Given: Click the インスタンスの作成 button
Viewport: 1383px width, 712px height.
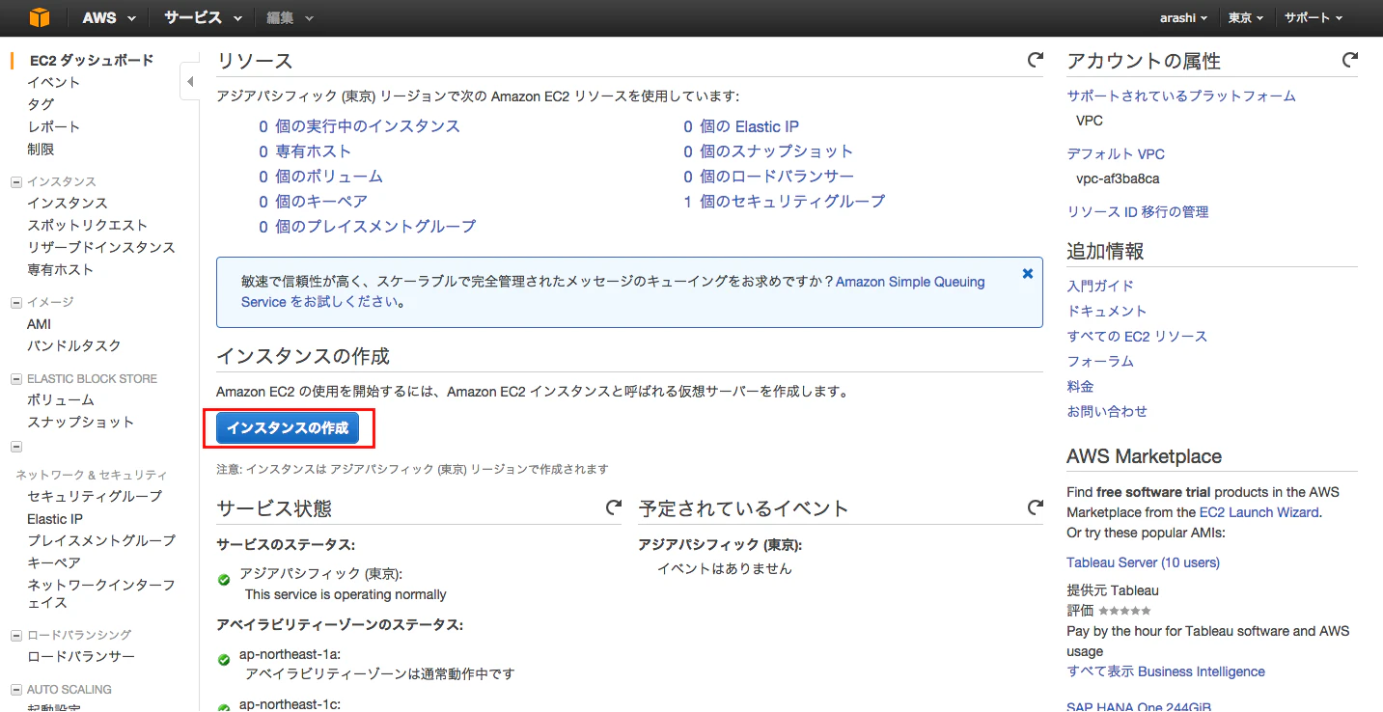Looking at the screenshot, I should tap(288, 428).
